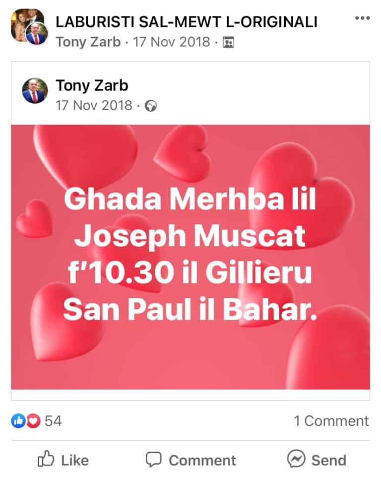This screenshot has width=381, height=477.
Task: Open Tony Zarb's name in shared post
Action: tap(92, 85)
